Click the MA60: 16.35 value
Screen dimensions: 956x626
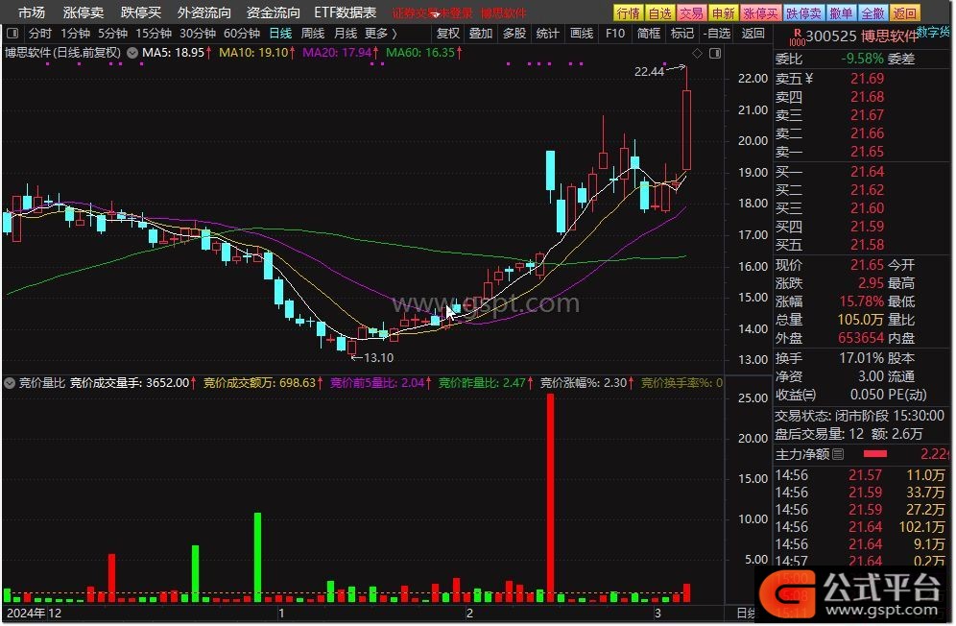pos(423,53)
